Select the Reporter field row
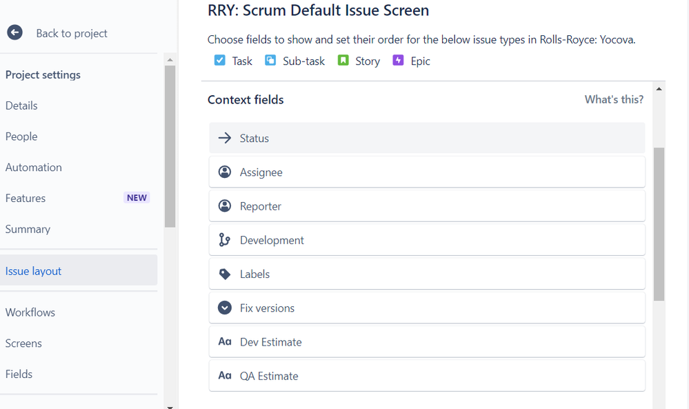The height and width of the screenshot is (409, 689). coord(427,206)
